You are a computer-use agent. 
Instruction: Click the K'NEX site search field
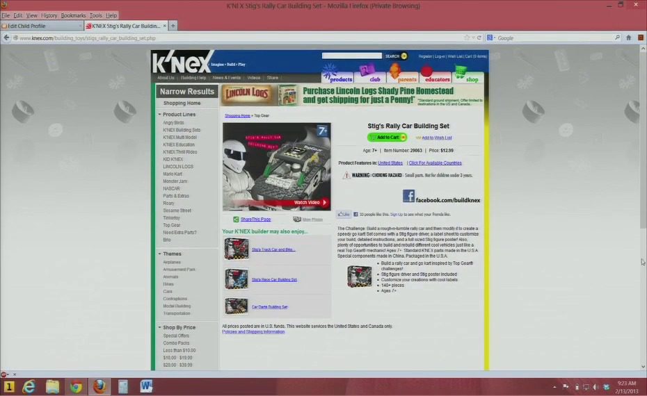click(351, 56)
